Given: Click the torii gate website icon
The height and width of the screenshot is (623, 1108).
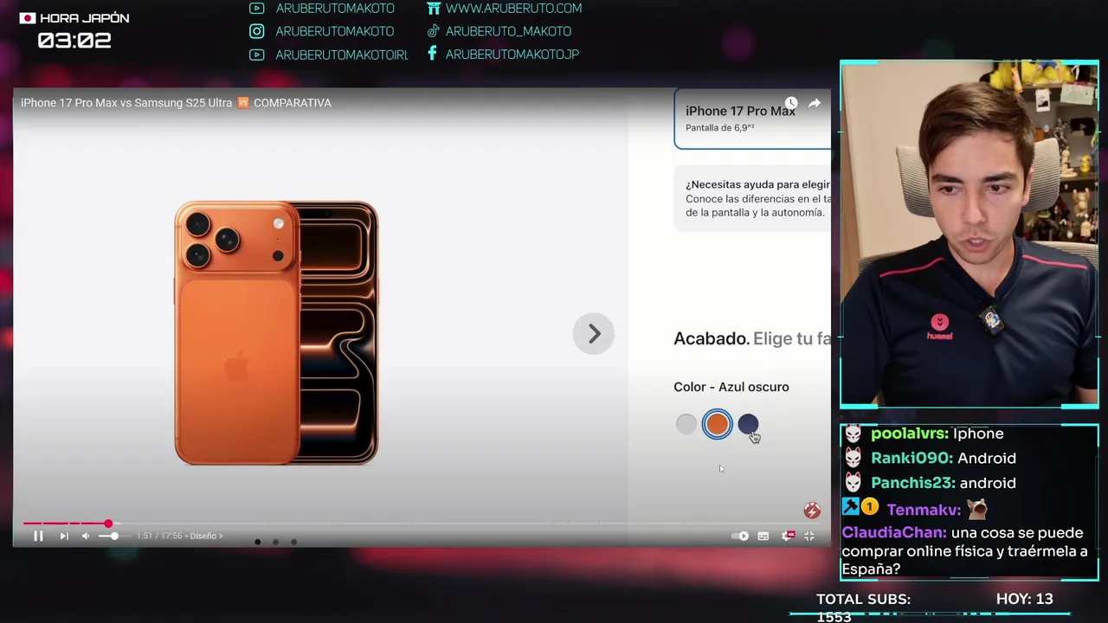Looking at the screenshot, I should tap(434, 9).
